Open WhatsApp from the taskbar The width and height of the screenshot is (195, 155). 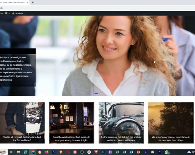(167, 152)
